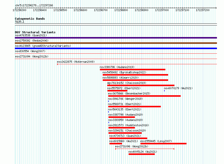
Task: Click the blue nsv4123865 variant bar
Action: point(116,48)
